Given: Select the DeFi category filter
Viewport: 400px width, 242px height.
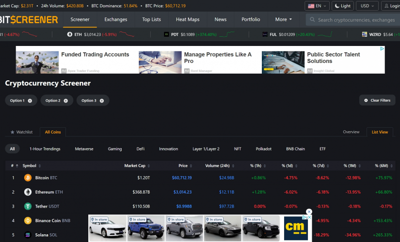Looking at the screenshot, I should [140, 149].
